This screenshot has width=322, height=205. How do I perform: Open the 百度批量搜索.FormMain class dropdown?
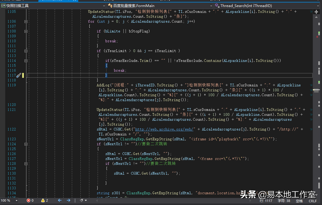pyautogui.click(x=160, y=6)
